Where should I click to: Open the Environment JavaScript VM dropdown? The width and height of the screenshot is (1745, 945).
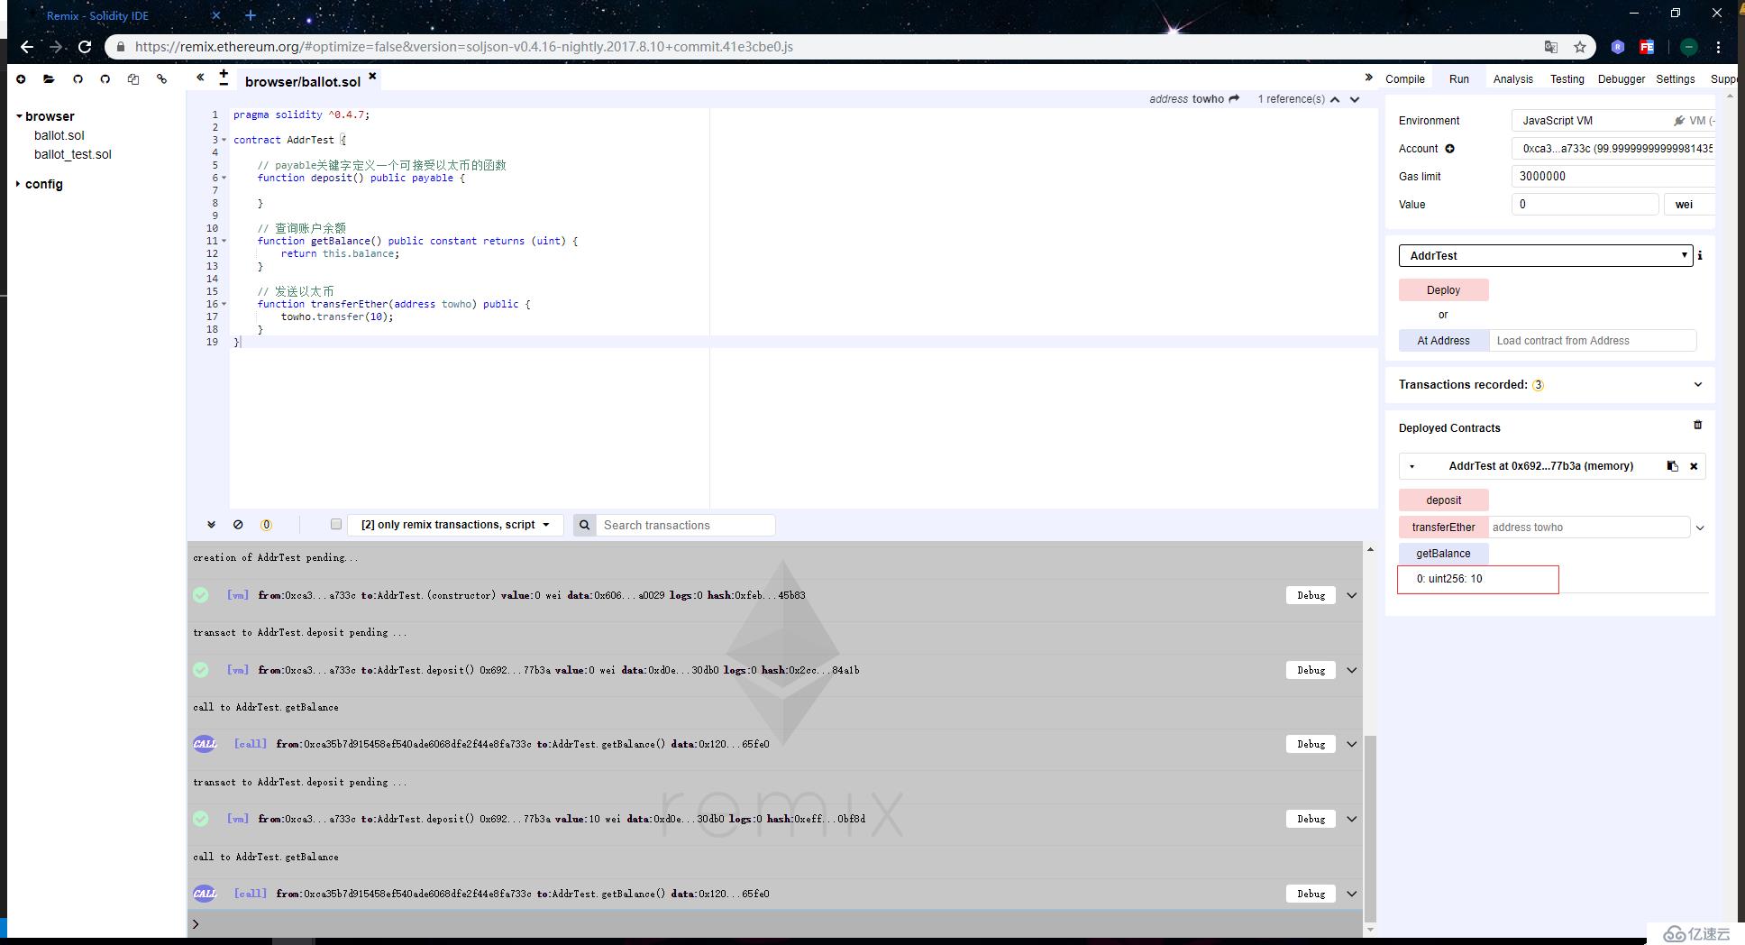tap(1613, 121)
